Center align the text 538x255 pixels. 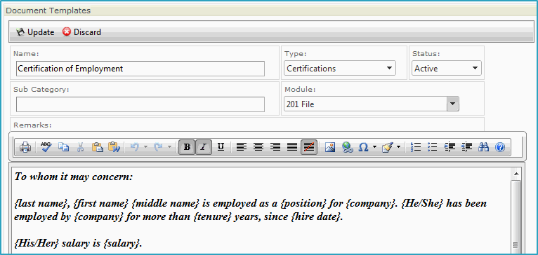pos(258,147)
